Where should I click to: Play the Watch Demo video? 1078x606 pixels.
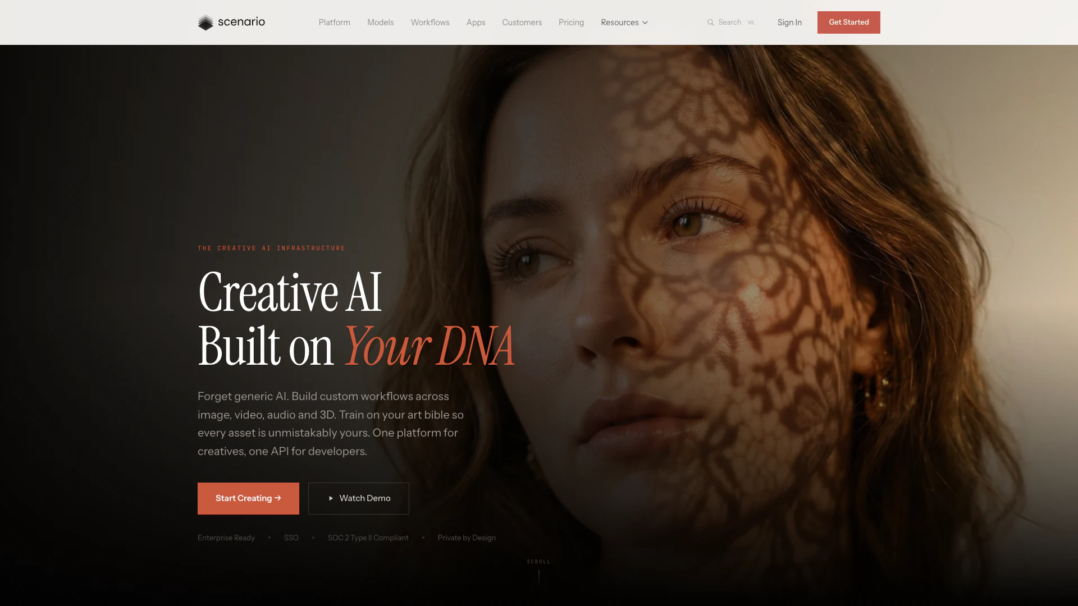[x=359, y=498]
